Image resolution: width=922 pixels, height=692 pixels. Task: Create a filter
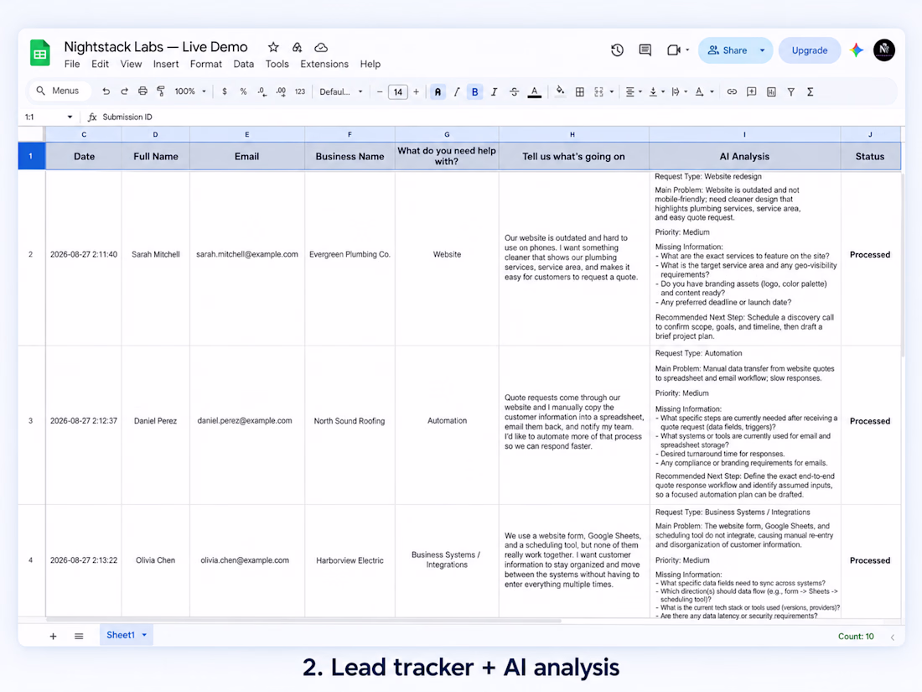pos(791,91)
